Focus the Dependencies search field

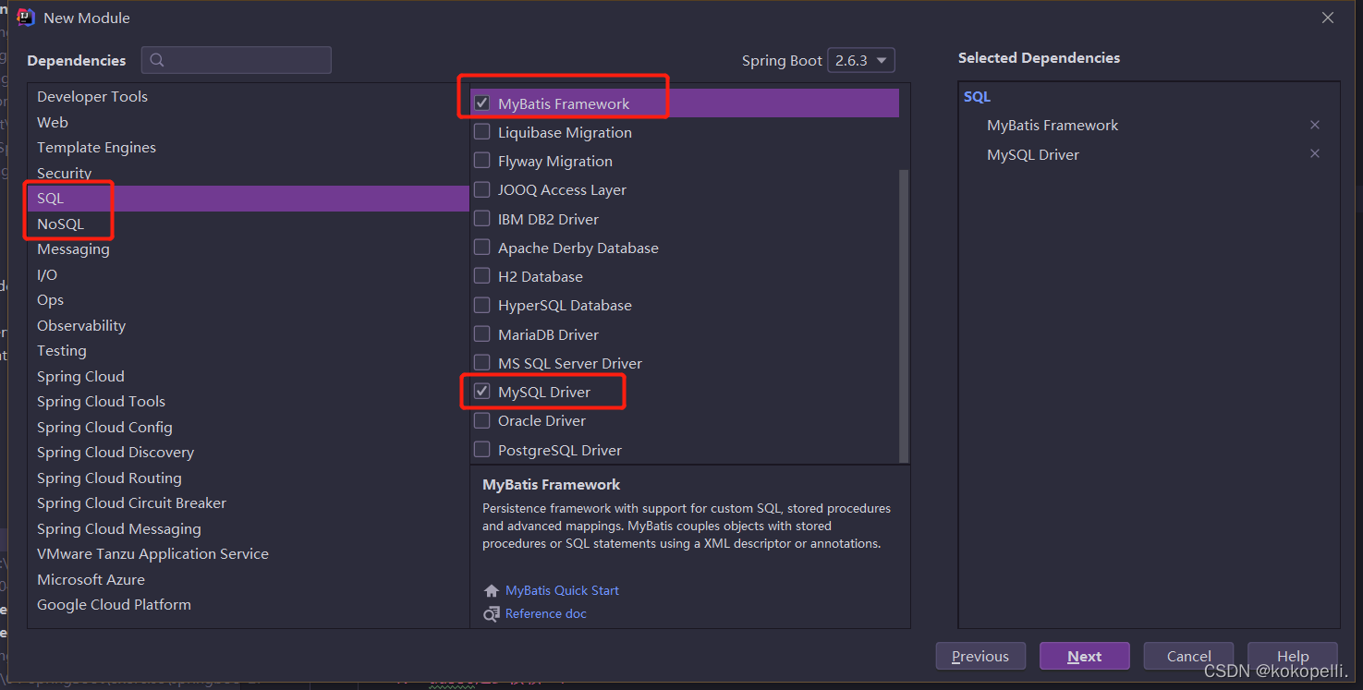click(237, 60)
